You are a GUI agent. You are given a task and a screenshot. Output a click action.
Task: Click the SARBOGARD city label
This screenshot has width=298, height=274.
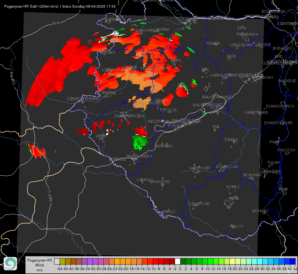[256, 113]
